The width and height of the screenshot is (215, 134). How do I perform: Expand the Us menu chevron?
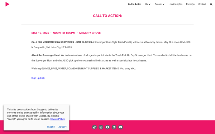click(149, 4)
